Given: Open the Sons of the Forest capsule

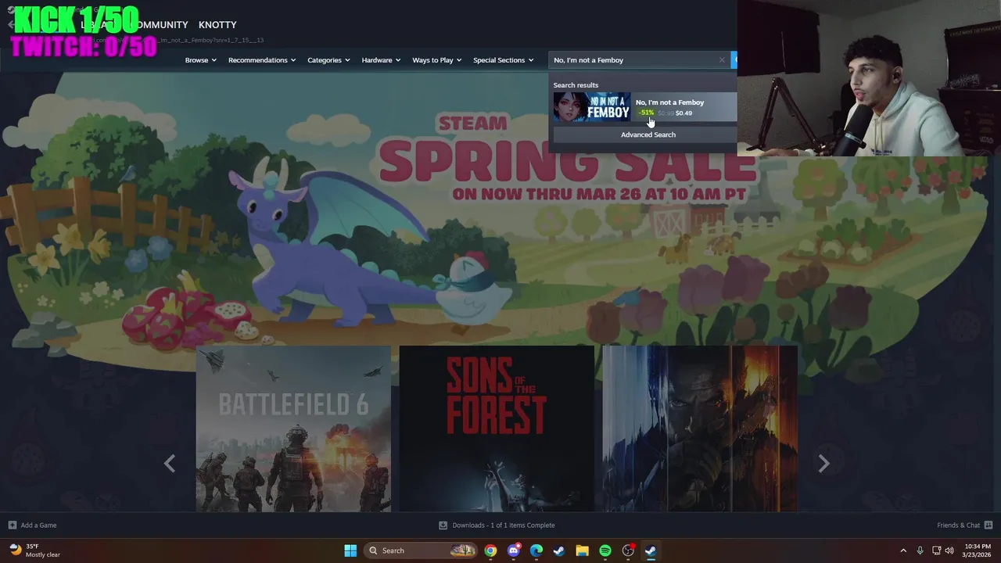Looking at the screenshot, I should pos(497,429).
